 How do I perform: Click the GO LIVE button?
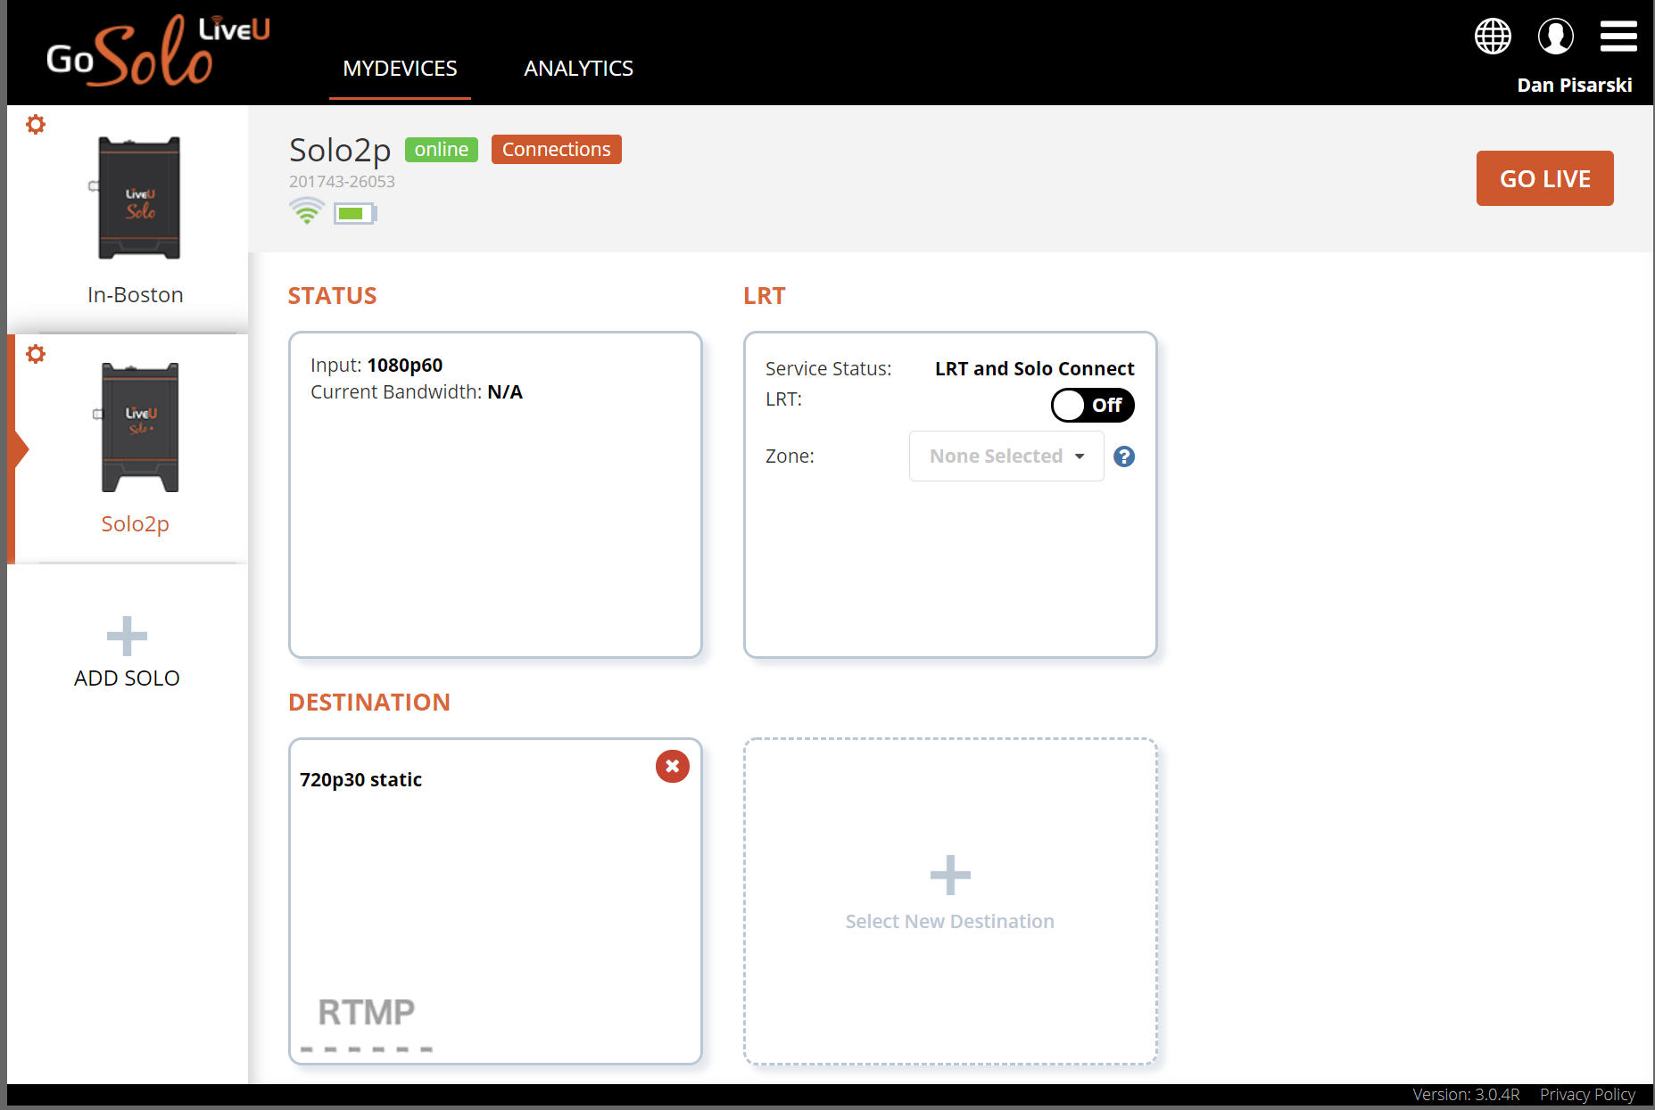1545,178
